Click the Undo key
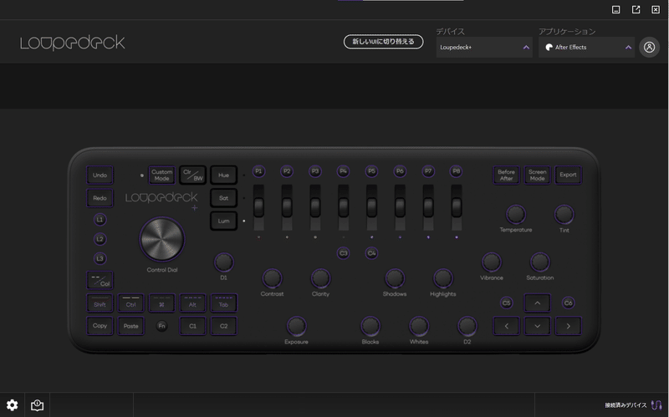Screen dimensions: 669x417 coord(100,175)
